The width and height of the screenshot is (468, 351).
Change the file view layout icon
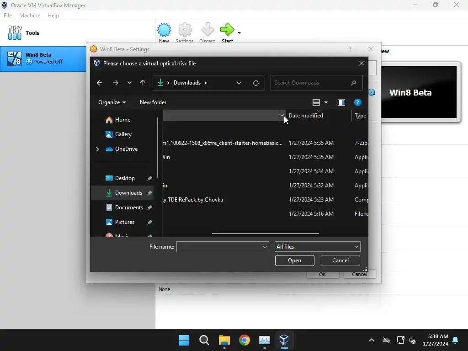pyautogui.click(x=316, y=102)
